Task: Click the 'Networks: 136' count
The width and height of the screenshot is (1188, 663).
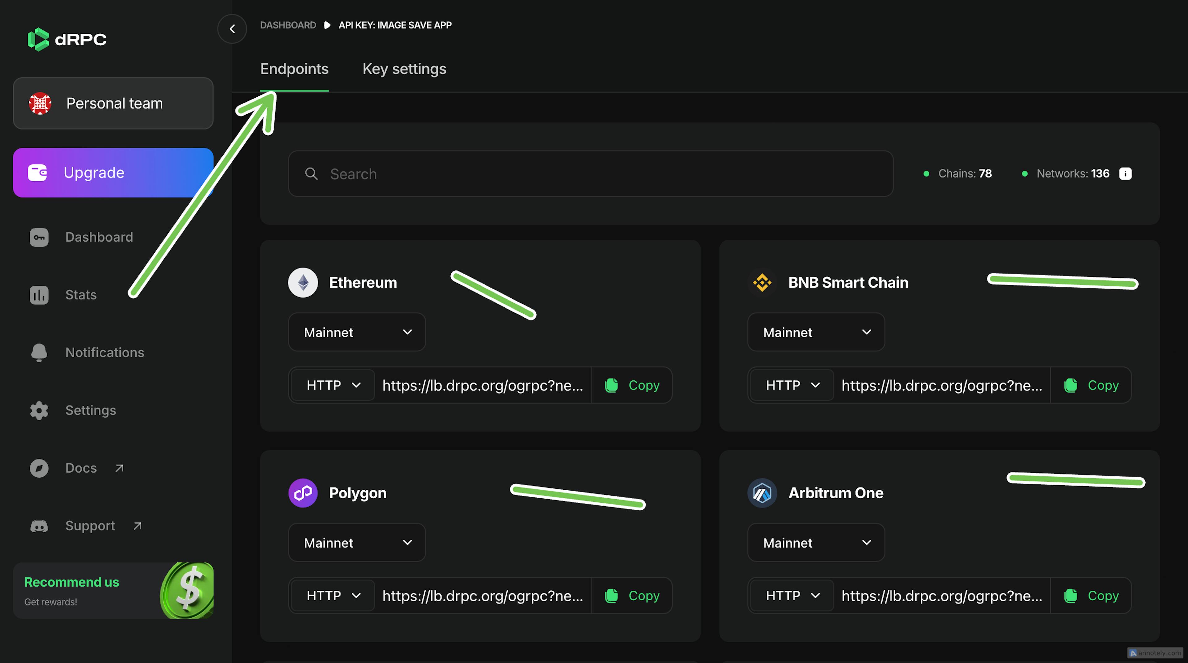Action: pos(1073,174)
